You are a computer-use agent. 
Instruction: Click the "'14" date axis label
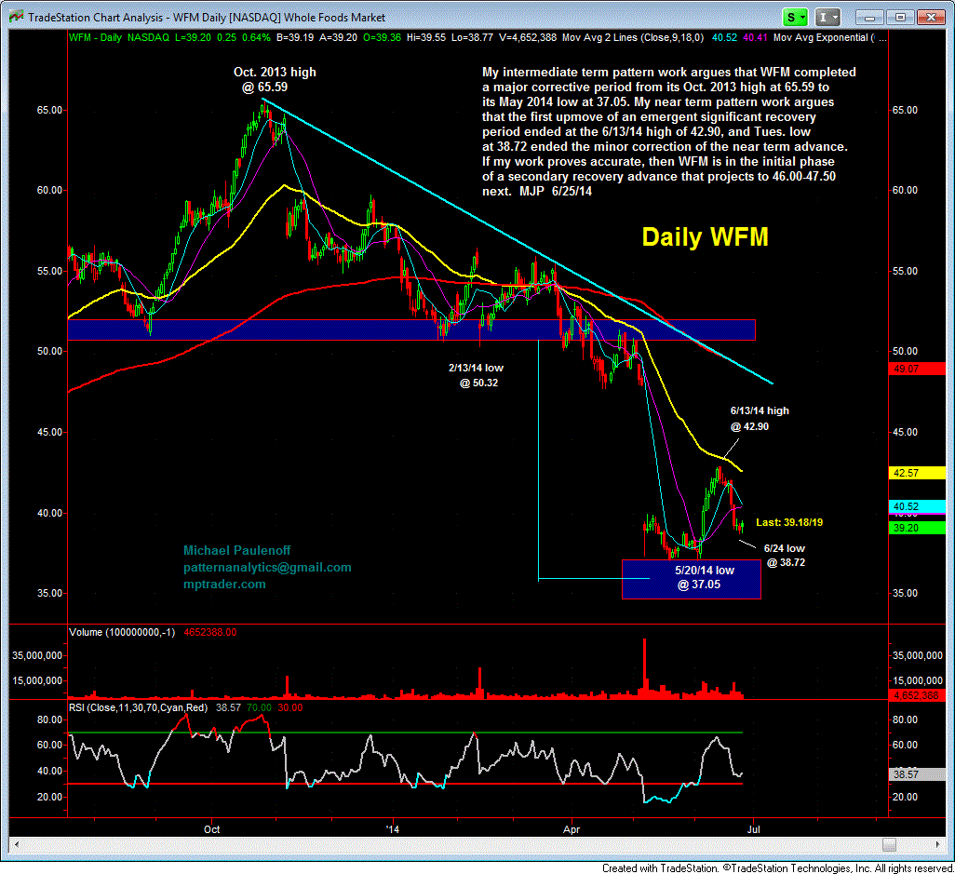[393, 829]
